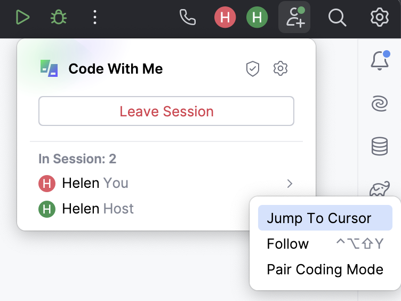The height and width of the screenshot is (301, 401).
Task: Select the red H participant avatar in toolbar
Action: pos(225,18)
